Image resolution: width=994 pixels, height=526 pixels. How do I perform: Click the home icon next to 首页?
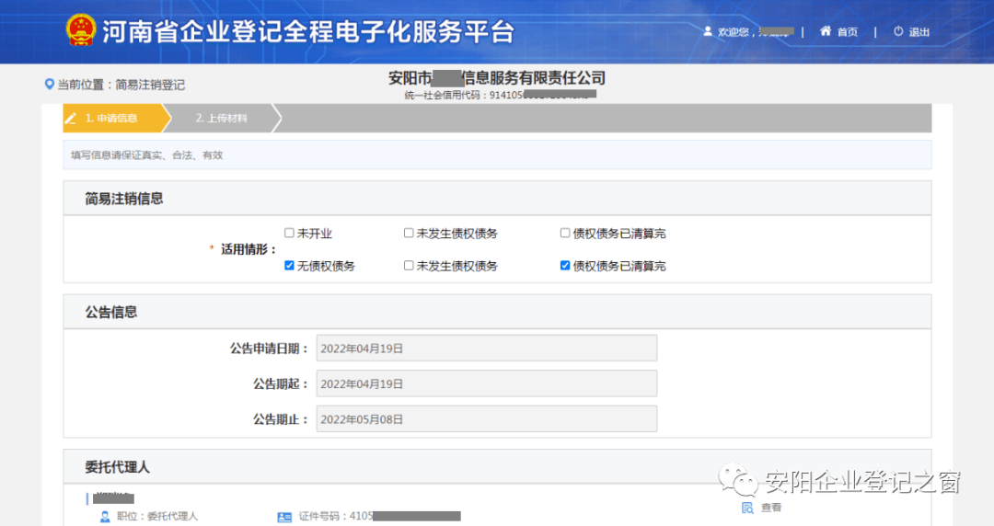click(826, 31)
